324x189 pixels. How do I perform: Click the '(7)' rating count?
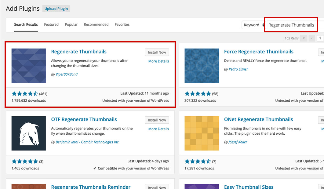coord(214,162)
